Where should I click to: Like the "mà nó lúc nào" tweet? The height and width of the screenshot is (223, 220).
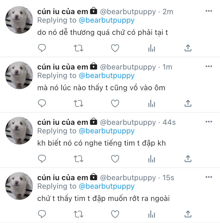point(115,104)
